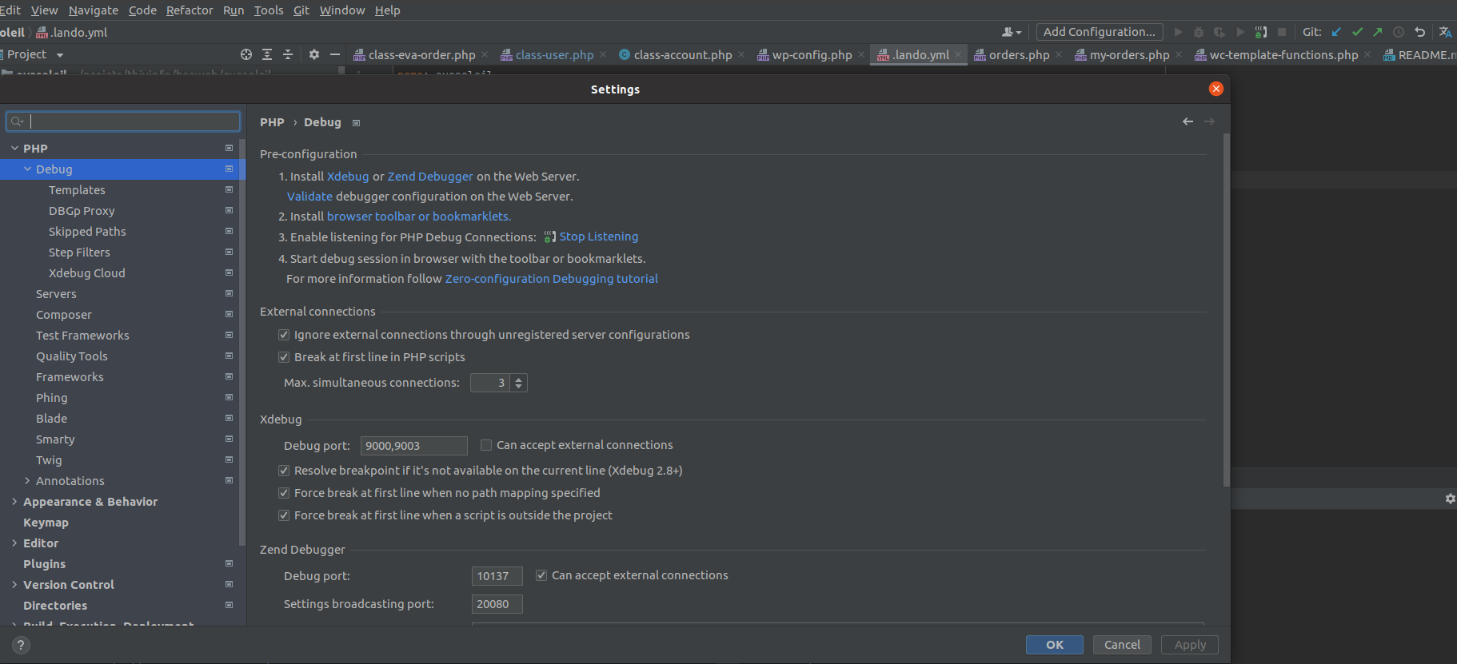Toggle Force break when no path mapping specified
The width and height of the screenshot is (1457, 664).
(284, 493)
